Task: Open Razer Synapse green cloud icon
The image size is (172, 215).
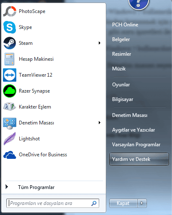Action: pos(10,91)
